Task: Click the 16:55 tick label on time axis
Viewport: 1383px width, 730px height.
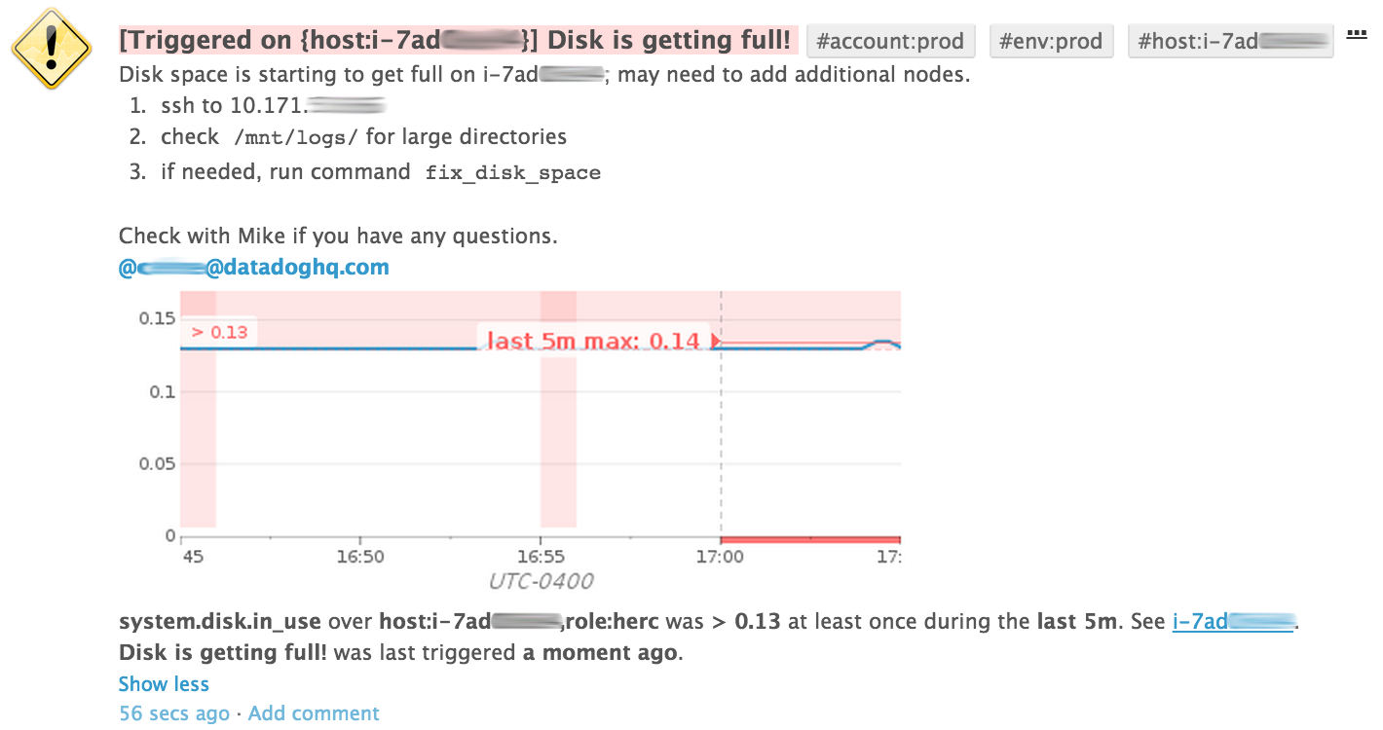Action: 541,557
